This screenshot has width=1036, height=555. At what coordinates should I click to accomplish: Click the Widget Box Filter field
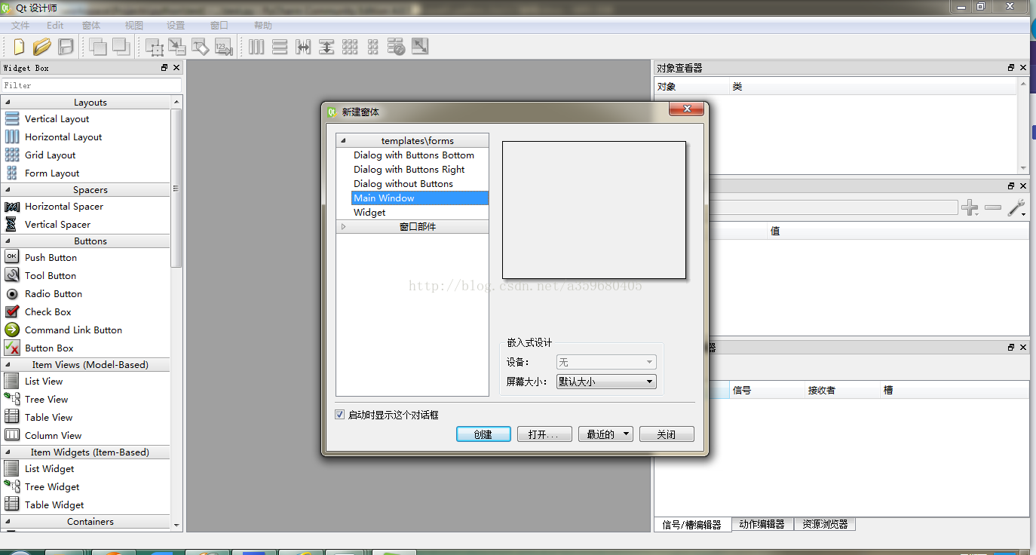coord(91,85)
